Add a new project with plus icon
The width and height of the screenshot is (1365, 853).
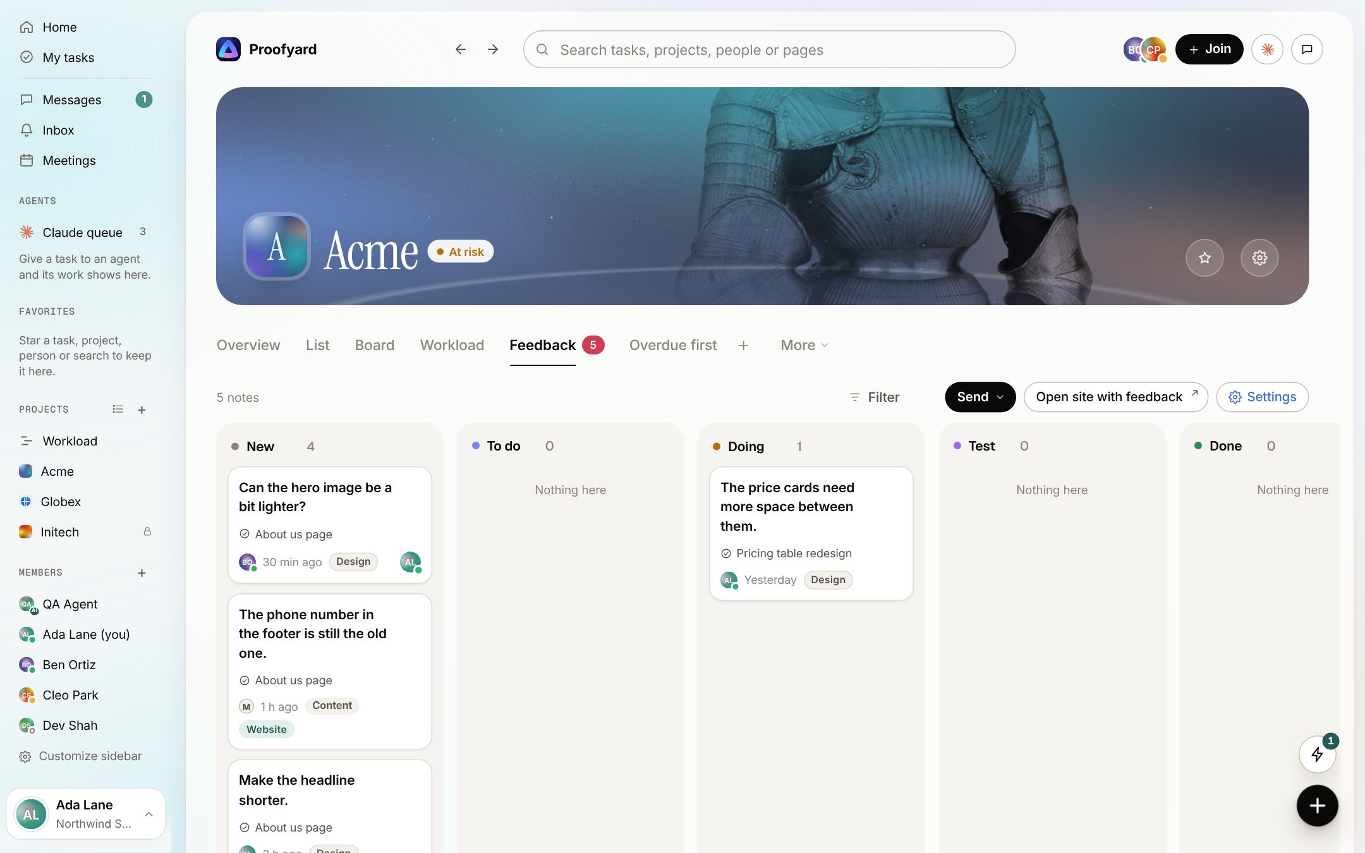(142, 410)
